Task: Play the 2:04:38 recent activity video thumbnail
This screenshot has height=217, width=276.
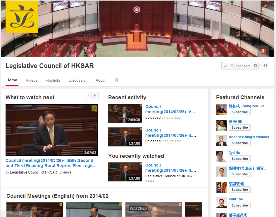Action: pos(125,113)
